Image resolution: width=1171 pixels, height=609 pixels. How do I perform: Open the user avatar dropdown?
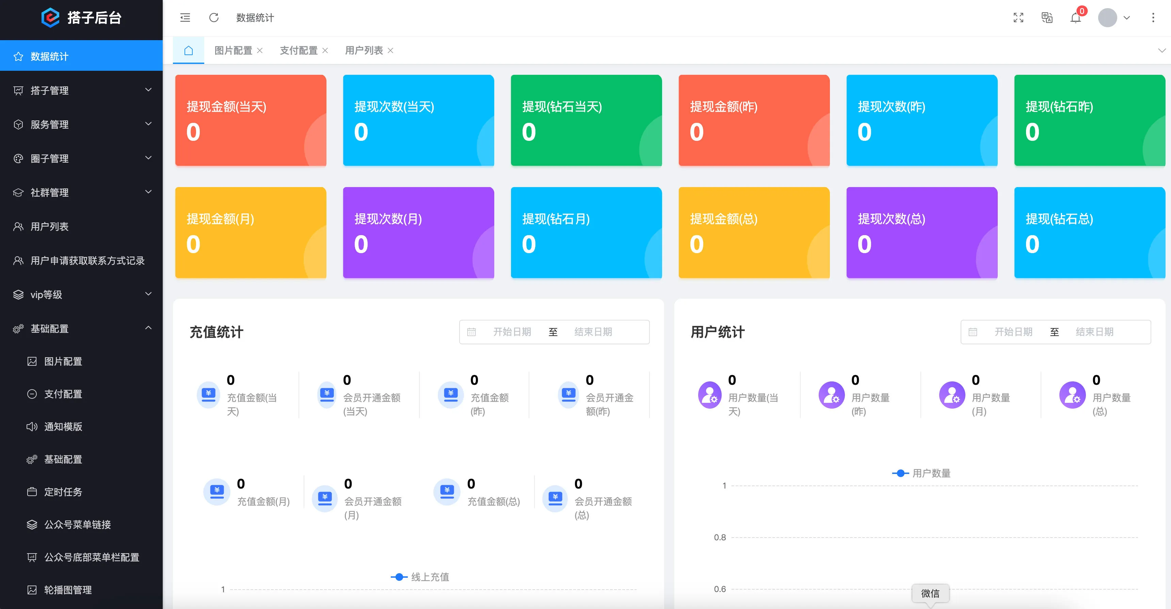[1114, 18]
